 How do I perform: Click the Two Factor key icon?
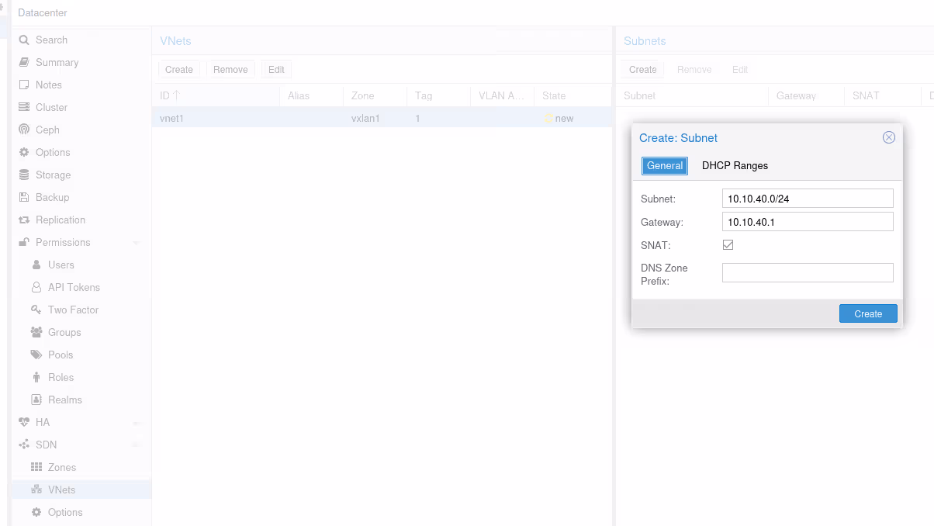point(36,310)
